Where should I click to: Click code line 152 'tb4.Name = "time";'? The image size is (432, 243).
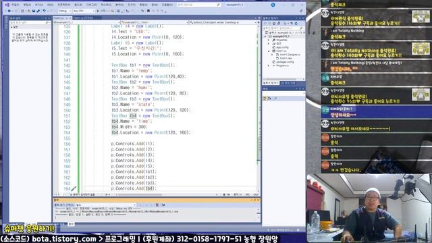tap(132, 122)
